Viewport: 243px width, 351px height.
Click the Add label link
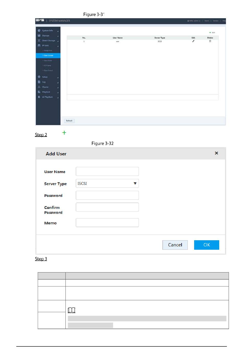coord(213,33)
